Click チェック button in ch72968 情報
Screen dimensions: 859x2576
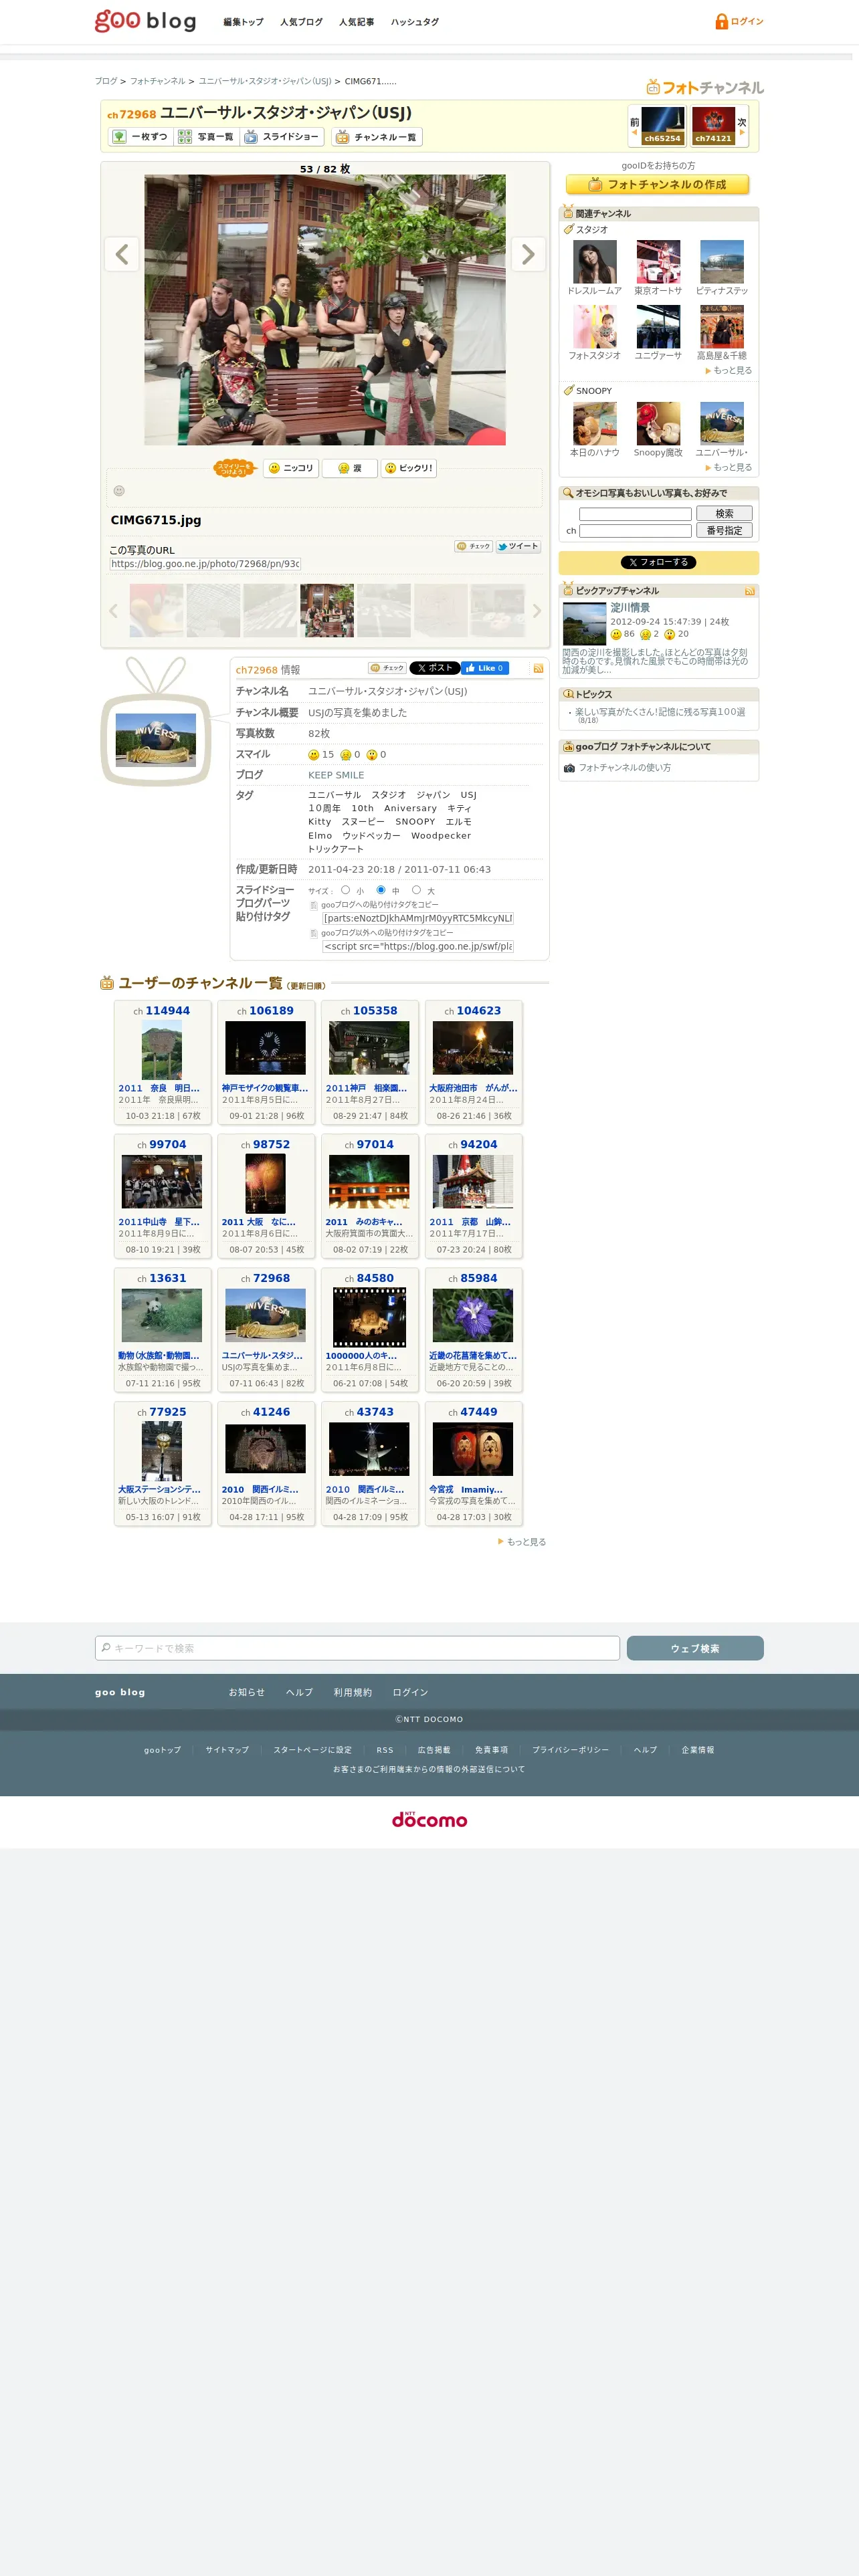click(x=387, y=668)
